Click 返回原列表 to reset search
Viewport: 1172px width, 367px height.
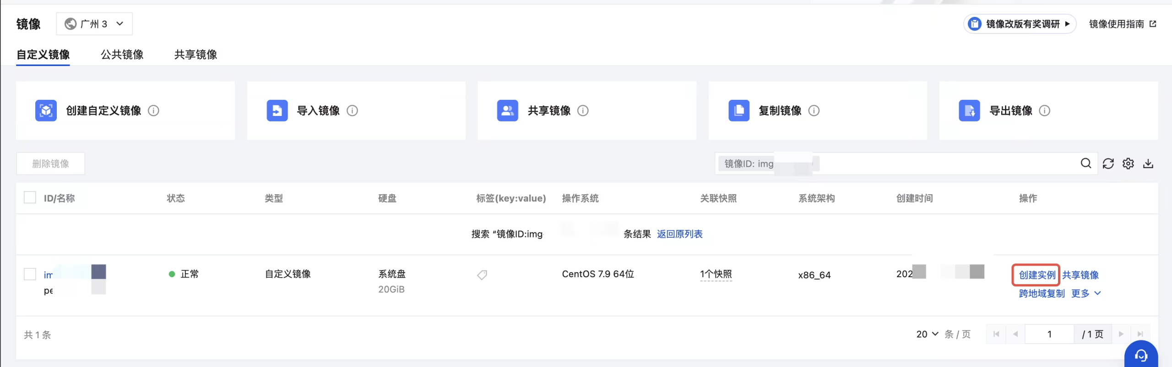click(679, 234)
